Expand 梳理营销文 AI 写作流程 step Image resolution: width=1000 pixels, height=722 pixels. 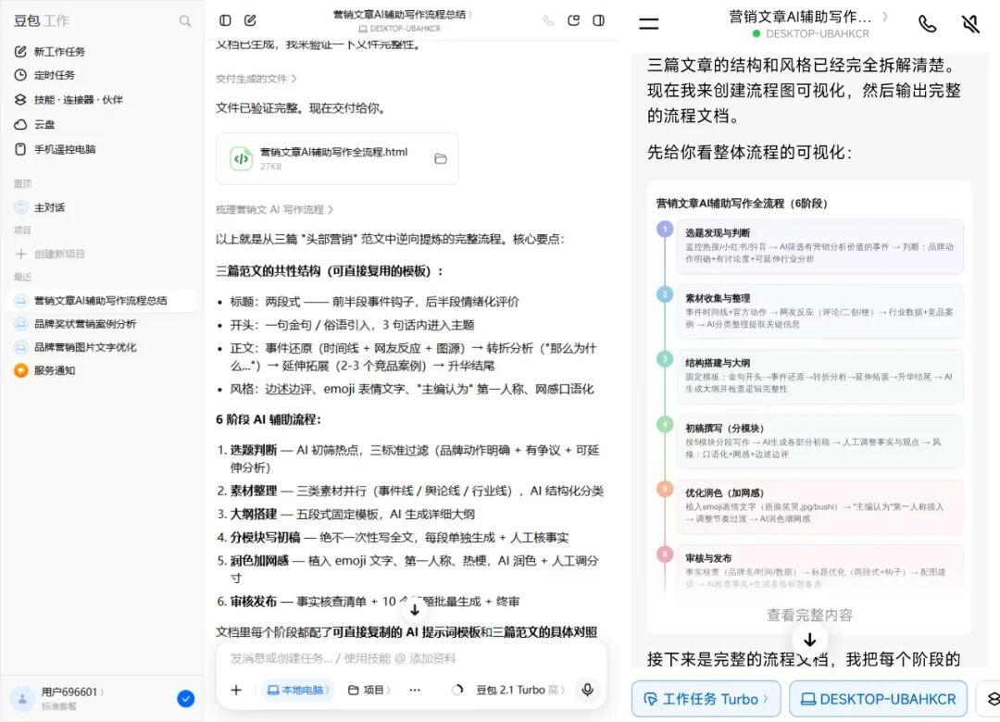click(x=274, y=209)
